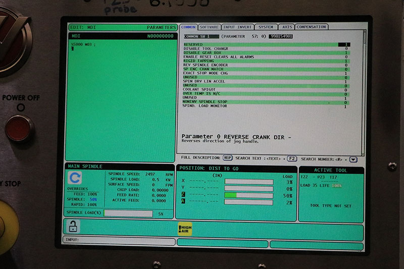Click the EDIT: MDI mode label
Viewport: 404px width, 269px height.
(x=83, y=27)
